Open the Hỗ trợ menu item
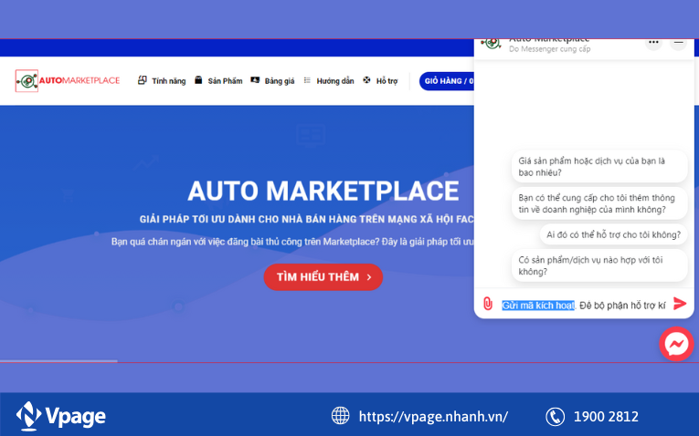The height and width of the screenshot is (436, 699). tap(380, 81)
